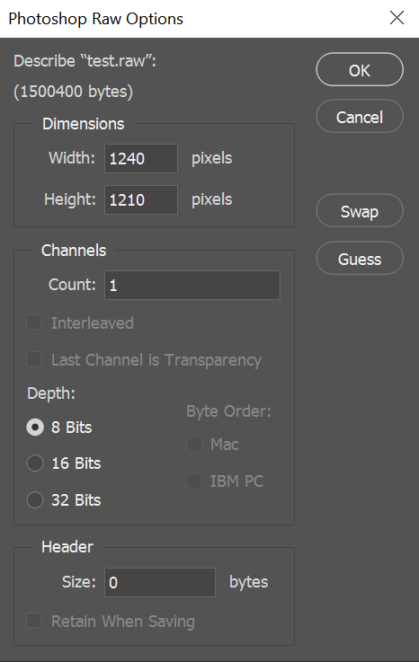Viewport: 419px width, 662px height.
Task: Click the Header Size field
Action: click(160, 583)
